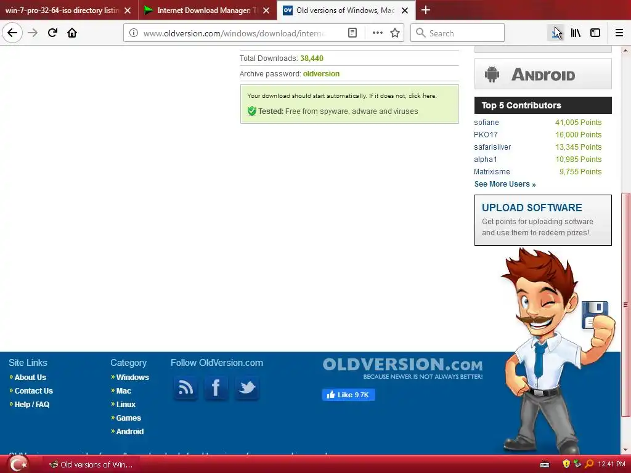Close the win-7-pro-32-64-iso tab

pos(128,10)
